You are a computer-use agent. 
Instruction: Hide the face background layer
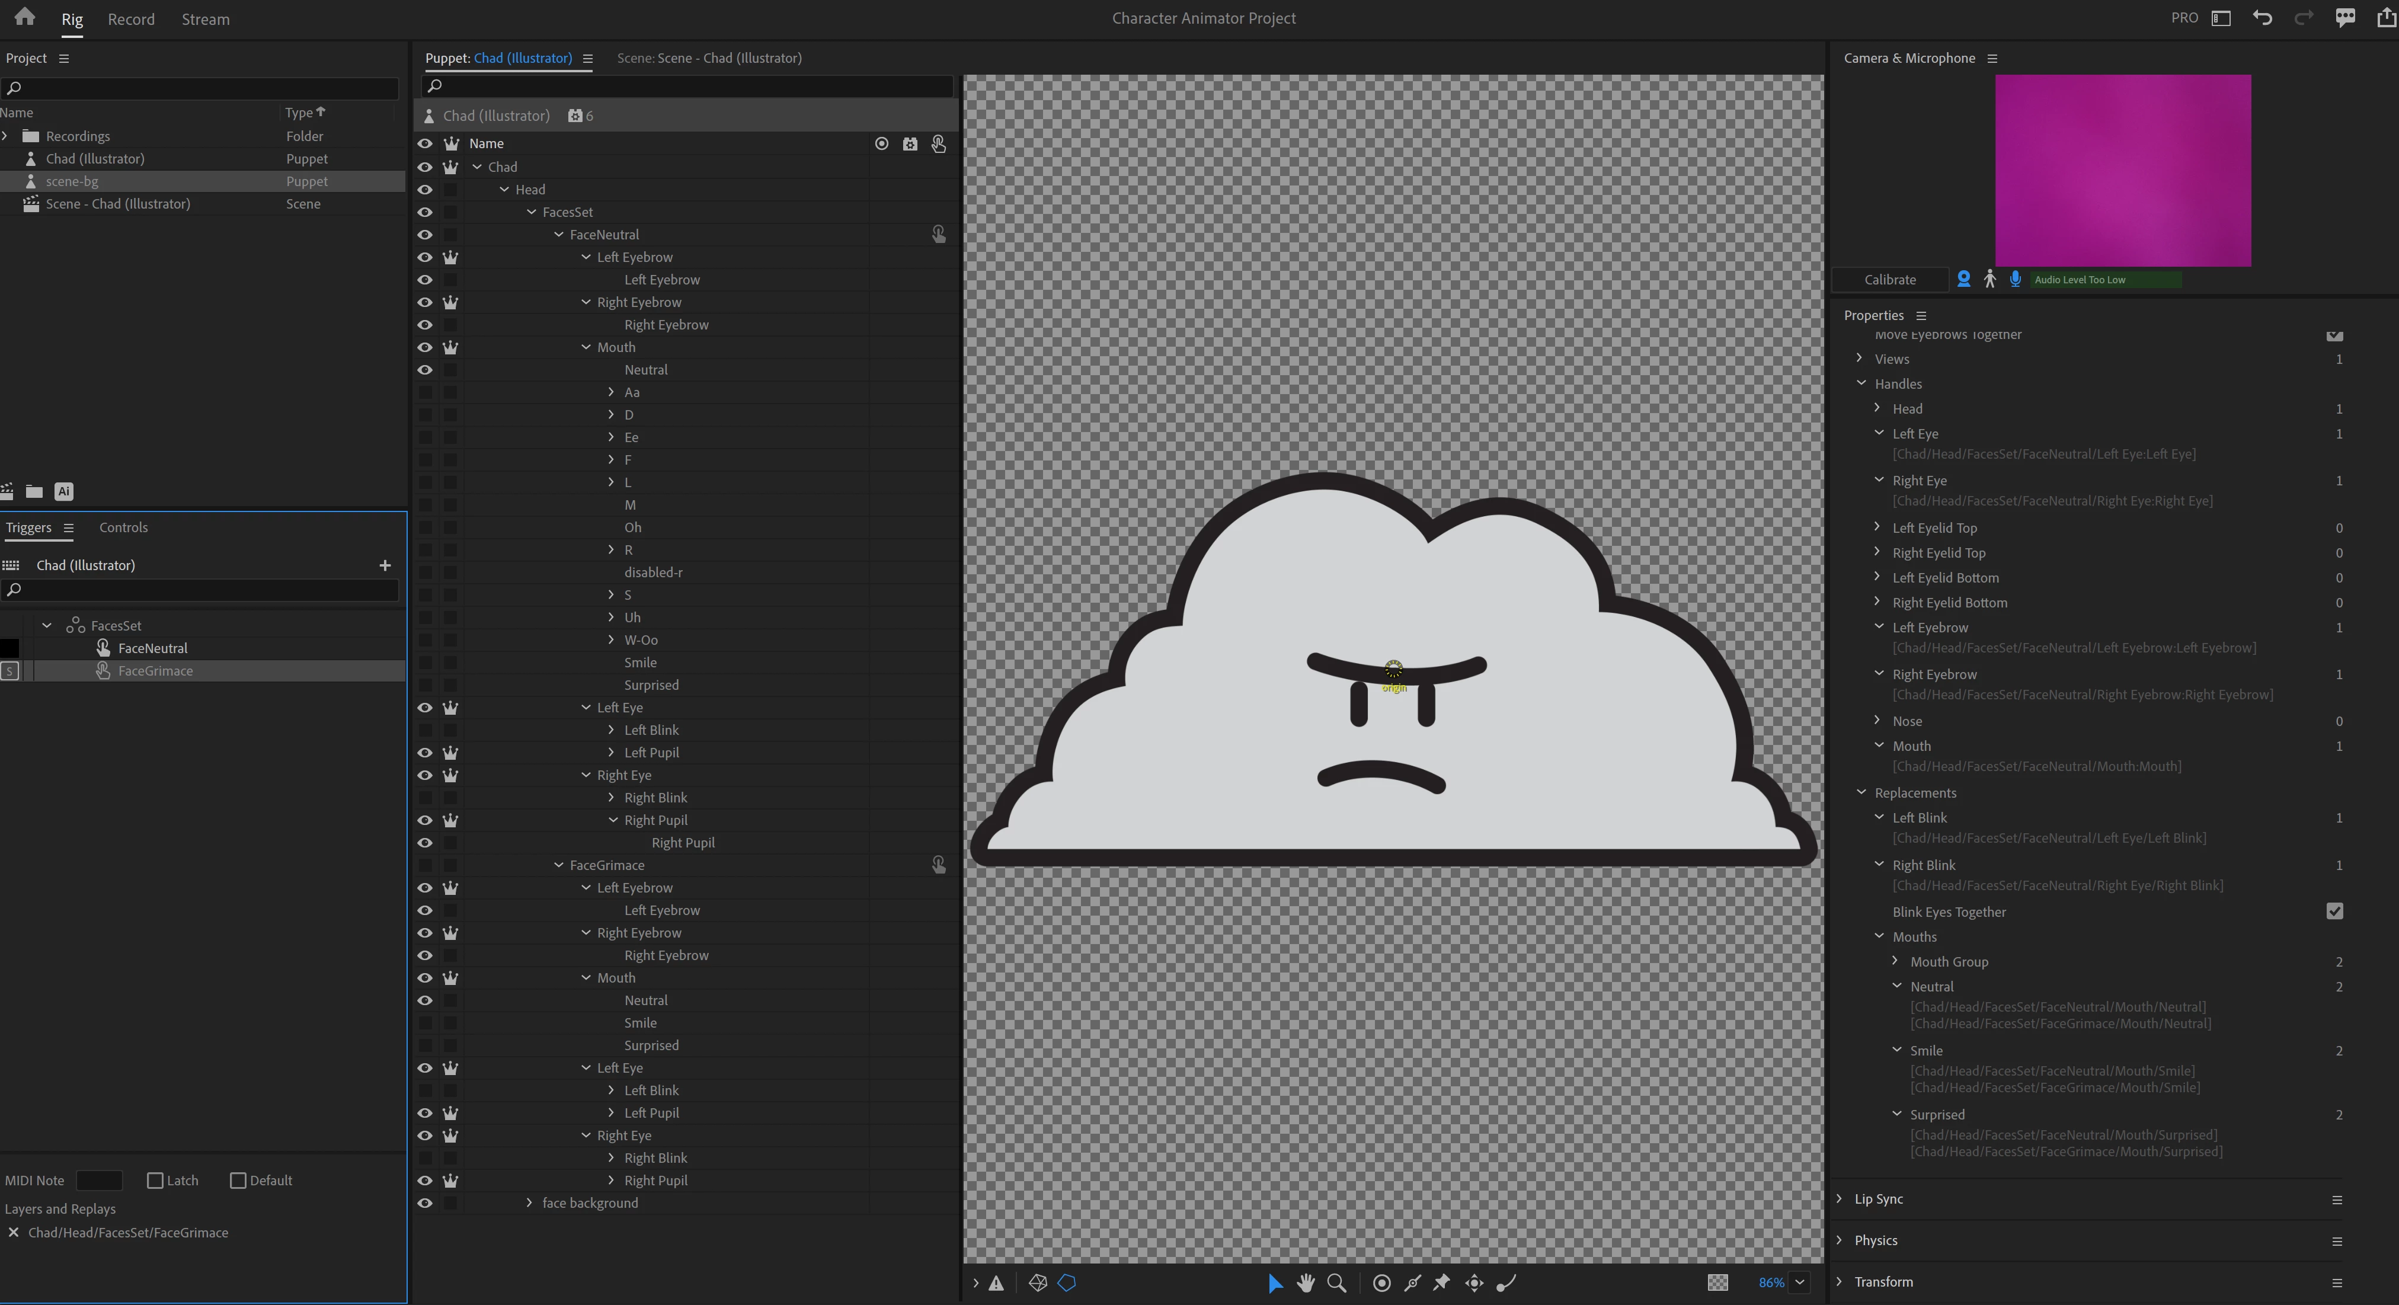coord(425,1202)
